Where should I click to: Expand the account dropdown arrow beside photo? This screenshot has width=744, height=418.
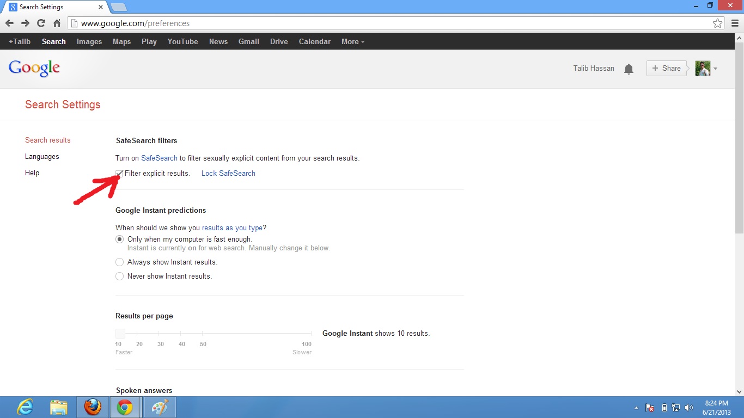coord(716,69)
